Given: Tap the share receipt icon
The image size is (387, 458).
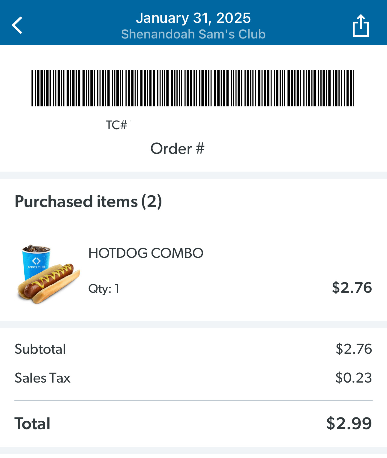Looking at the screenshot, I should pos(361,26).
